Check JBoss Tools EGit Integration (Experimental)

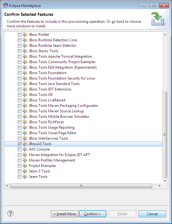tap(19, 67)
